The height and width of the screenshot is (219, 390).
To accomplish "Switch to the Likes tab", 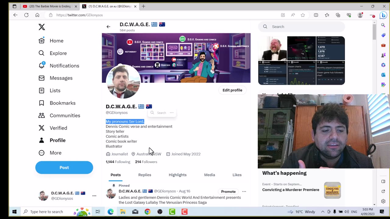I will tap(237, 175).
